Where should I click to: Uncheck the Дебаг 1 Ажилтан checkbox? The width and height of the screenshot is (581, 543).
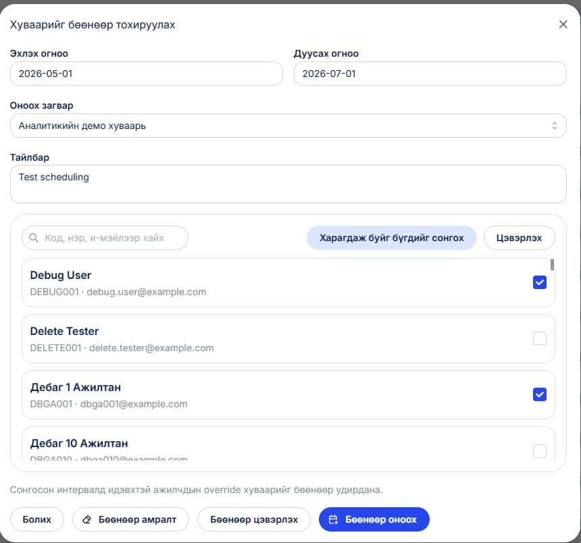(x=540, y=394)
